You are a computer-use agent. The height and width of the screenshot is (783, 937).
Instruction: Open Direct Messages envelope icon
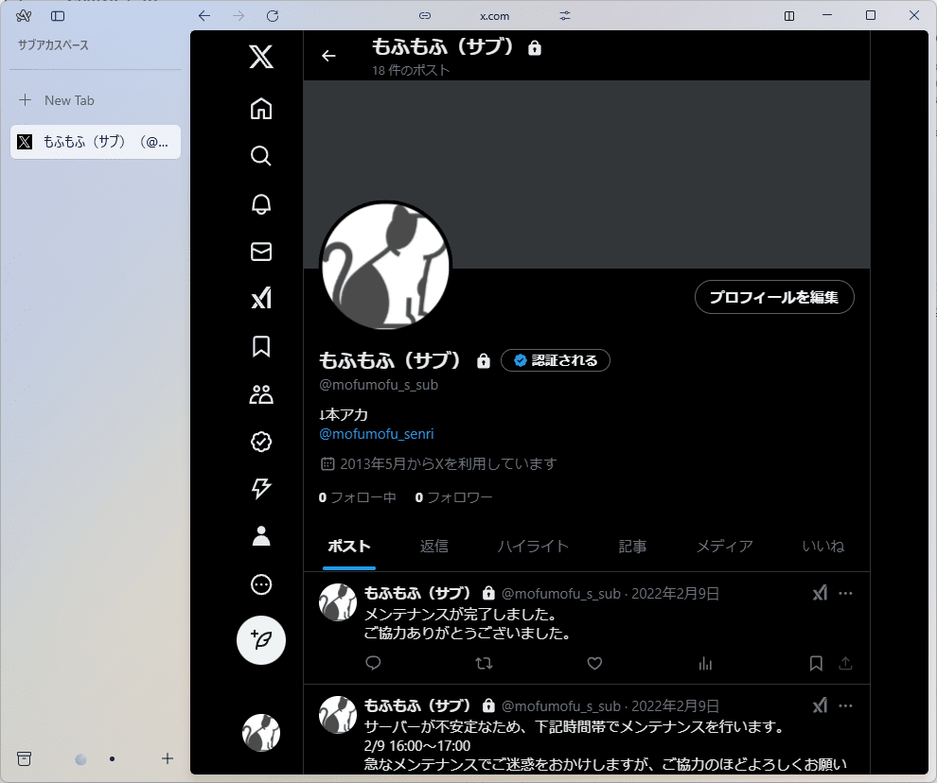[260, 252]
